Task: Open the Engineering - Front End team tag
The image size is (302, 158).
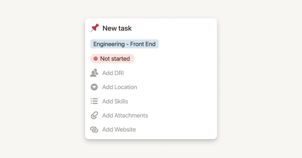Action: point(124,44)
